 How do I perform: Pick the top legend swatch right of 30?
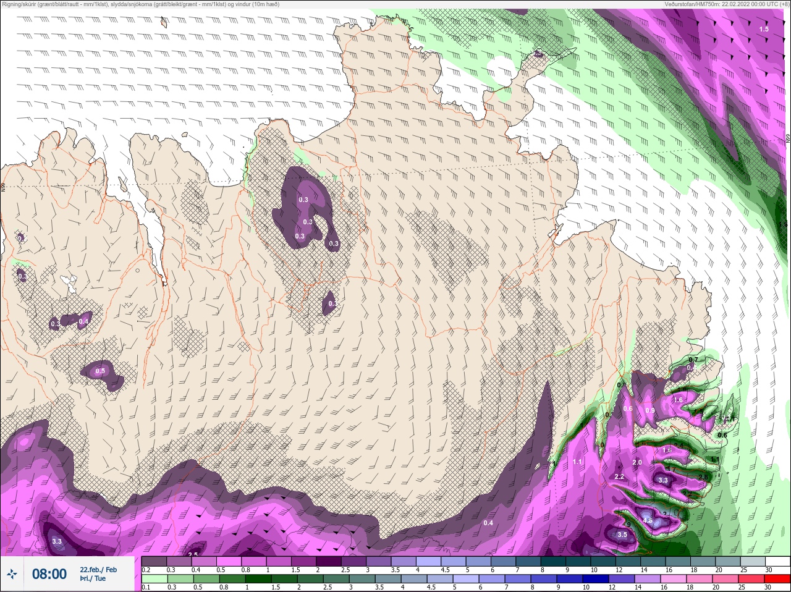[777, 561]
